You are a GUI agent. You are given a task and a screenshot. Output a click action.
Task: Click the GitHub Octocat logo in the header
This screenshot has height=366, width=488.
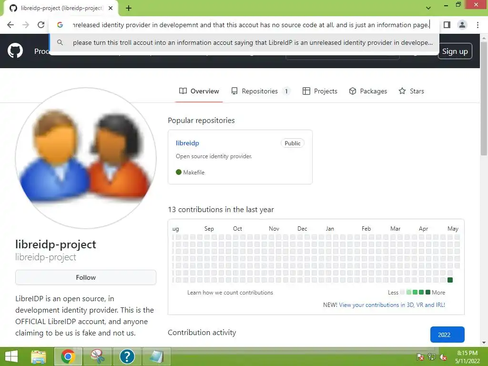pos(15,51)
